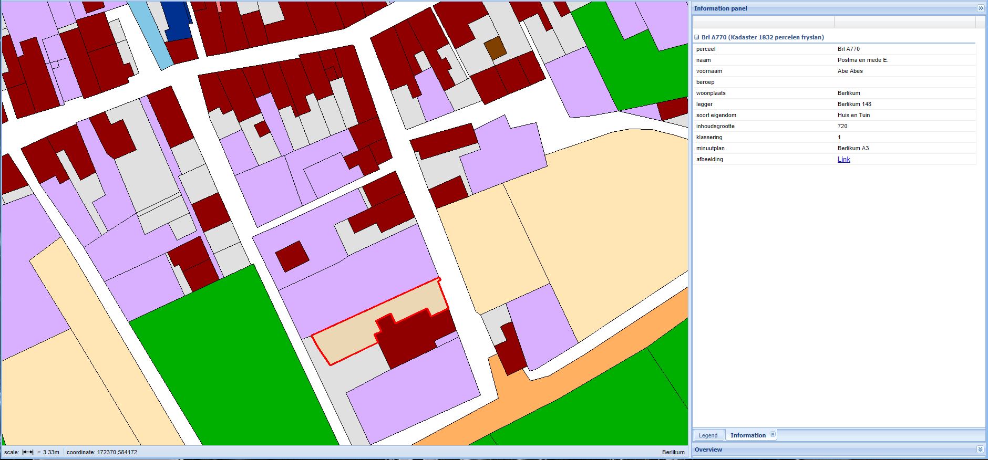Collapse the Brl A770 result group
This screenshot has width=988, height=460.
tap(697, 38)
